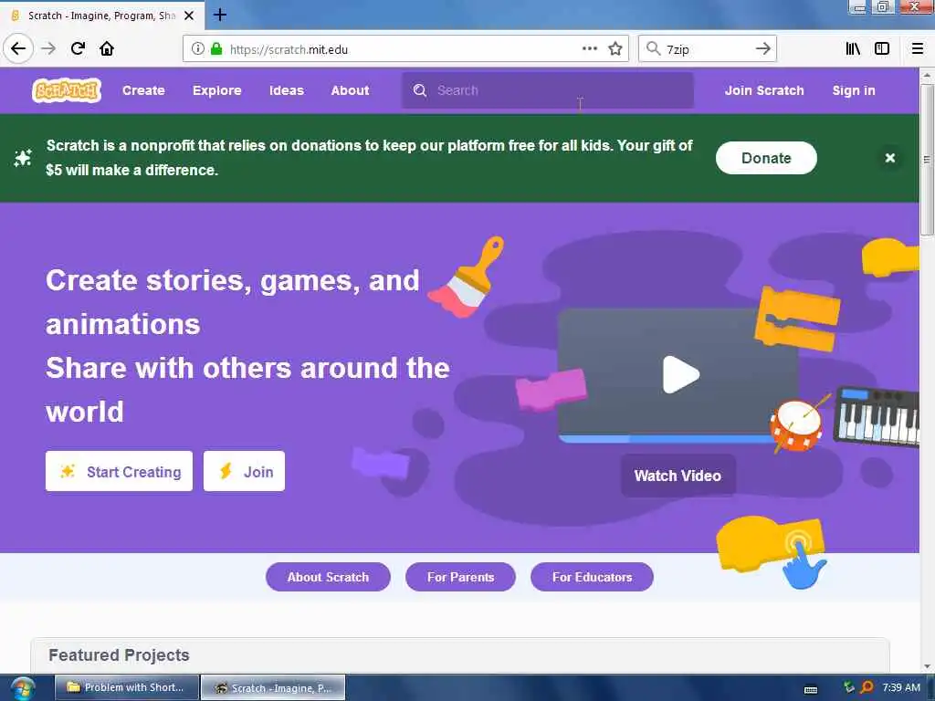Open About Scratch pill button

tap(328, 577)
